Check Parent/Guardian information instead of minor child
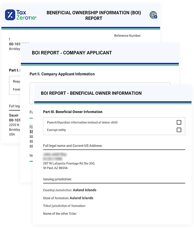 (x=179, y=122)
